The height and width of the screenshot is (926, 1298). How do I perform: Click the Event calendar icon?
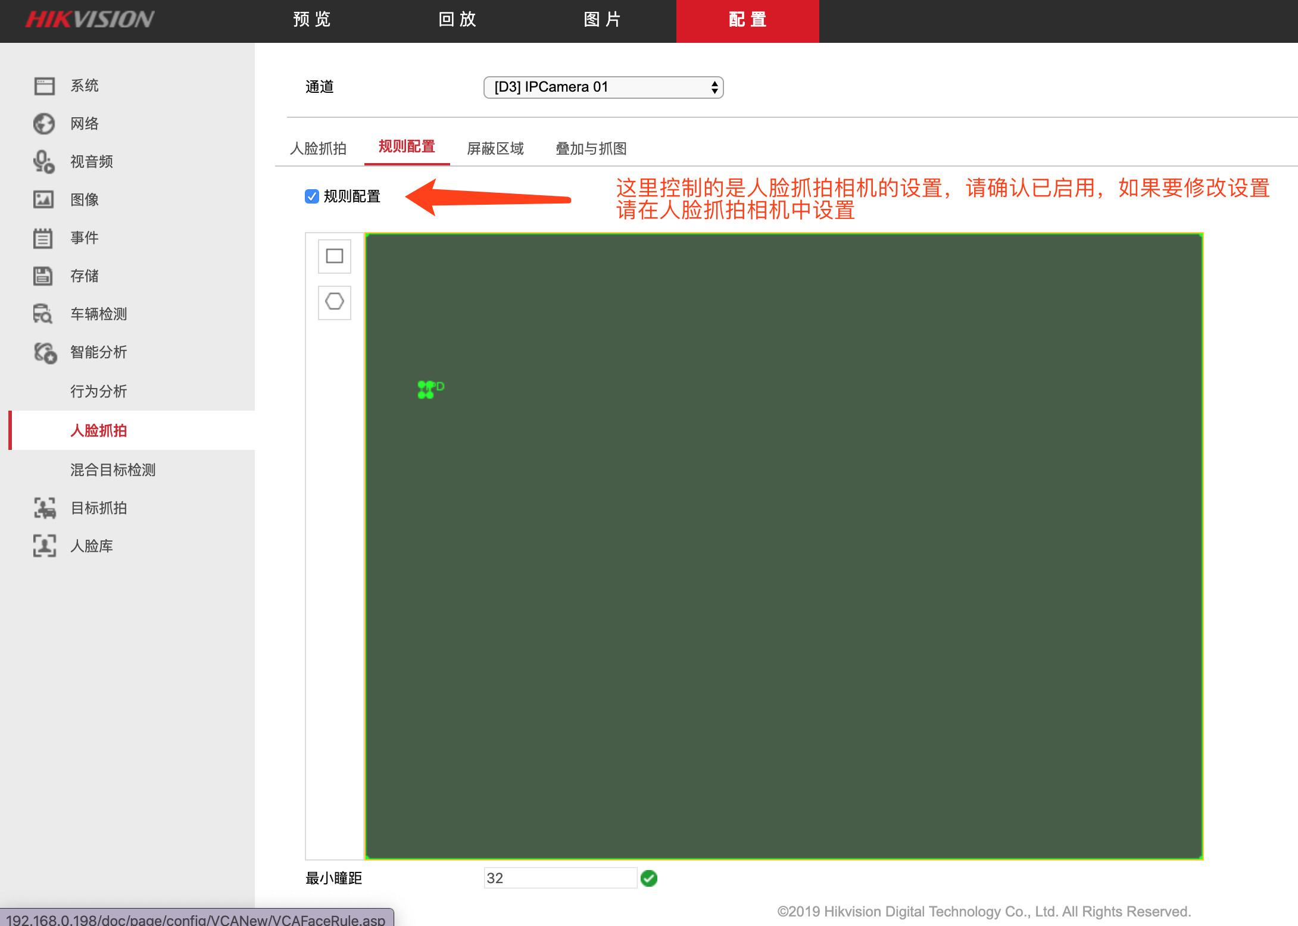(x=44, y=238)
